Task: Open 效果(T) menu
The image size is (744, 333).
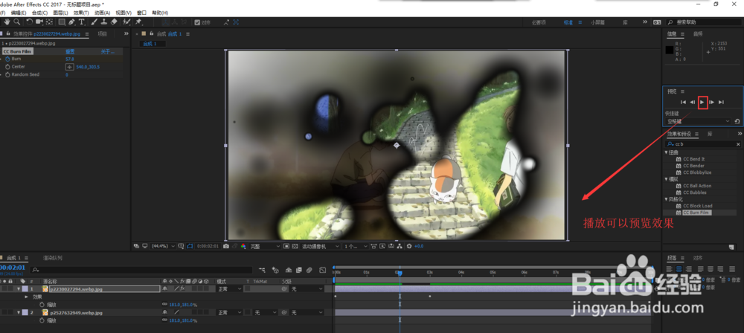Action: click(x=81, y=13)
